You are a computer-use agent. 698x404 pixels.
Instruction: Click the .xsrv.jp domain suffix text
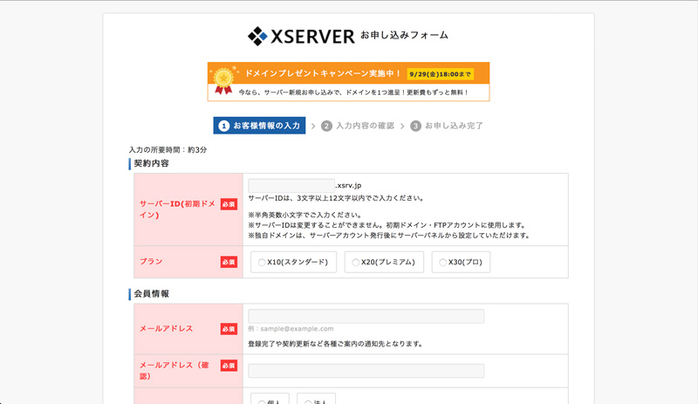[x=348, y=185]
